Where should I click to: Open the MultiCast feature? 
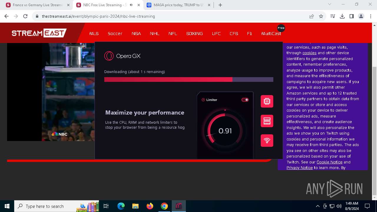pos(271,34)
